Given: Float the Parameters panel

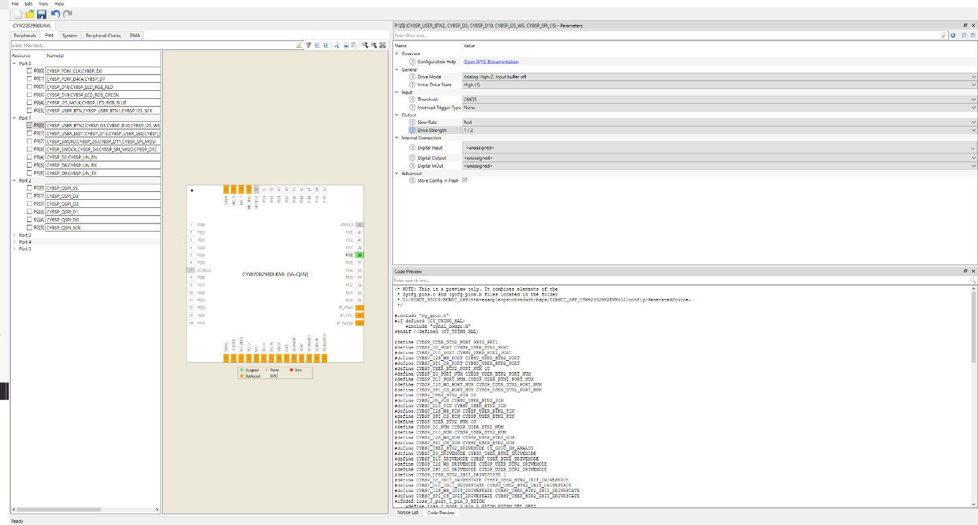Looking at the screenshot, I should [965, 26].
